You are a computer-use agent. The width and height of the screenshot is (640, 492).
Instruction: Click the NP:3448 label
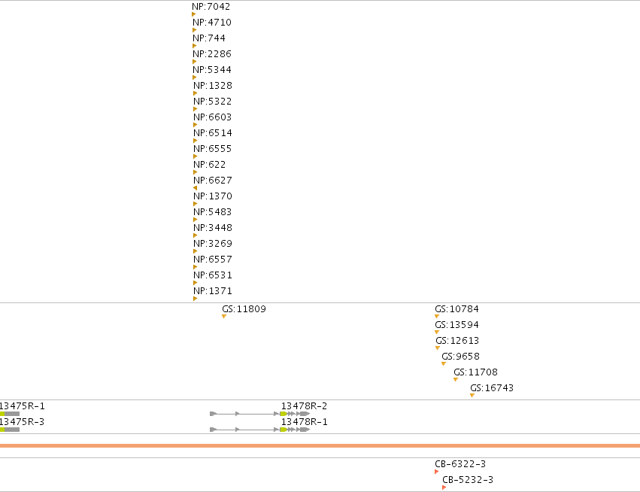(x=213, y=228)
